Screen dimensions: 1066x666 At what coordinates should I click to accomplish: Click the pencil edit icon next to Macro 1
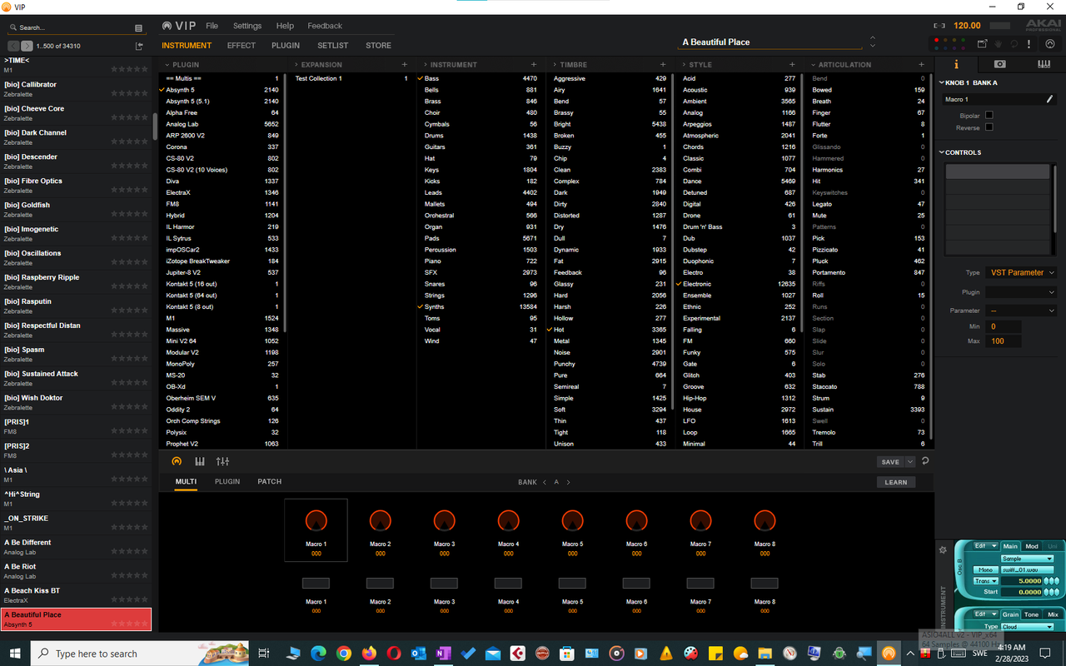[x=1050, y=99]
